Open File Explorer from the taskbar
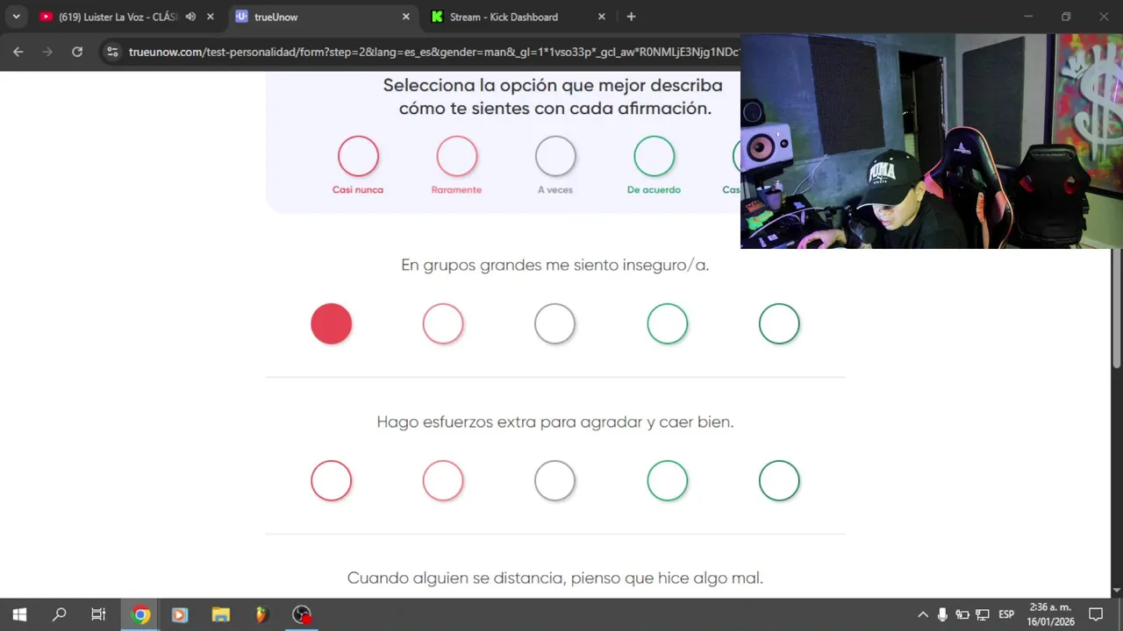This screenshot has width=1123, height=631. 221,614
